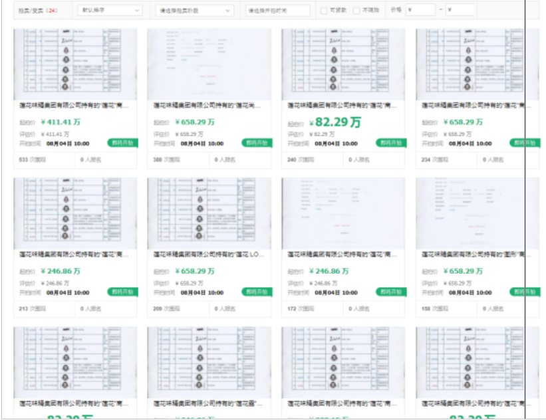Enable the 可贷款 checkbox
546x420 pixels.
[324, 11]
